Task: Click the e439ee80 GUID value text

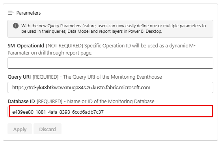Action: click(x=58, y=112)
